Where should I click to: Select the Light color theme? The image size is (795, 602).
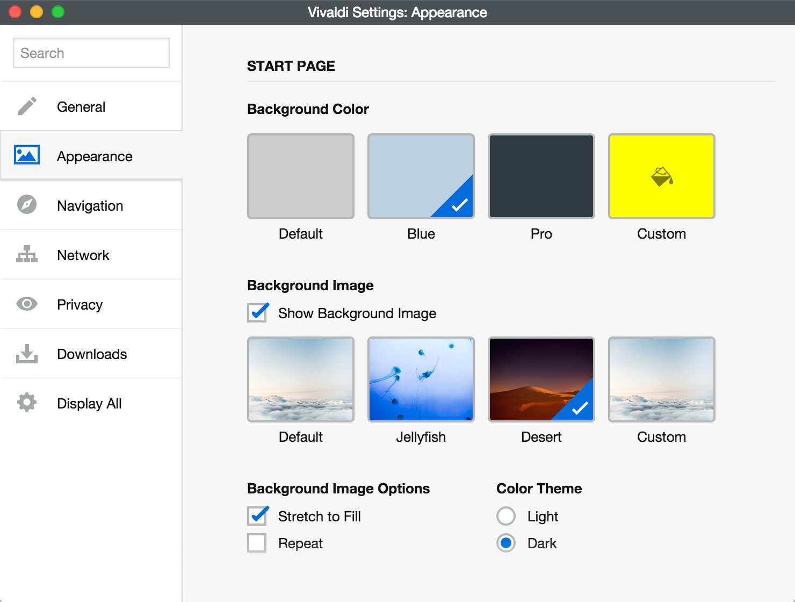pos(506,516)
